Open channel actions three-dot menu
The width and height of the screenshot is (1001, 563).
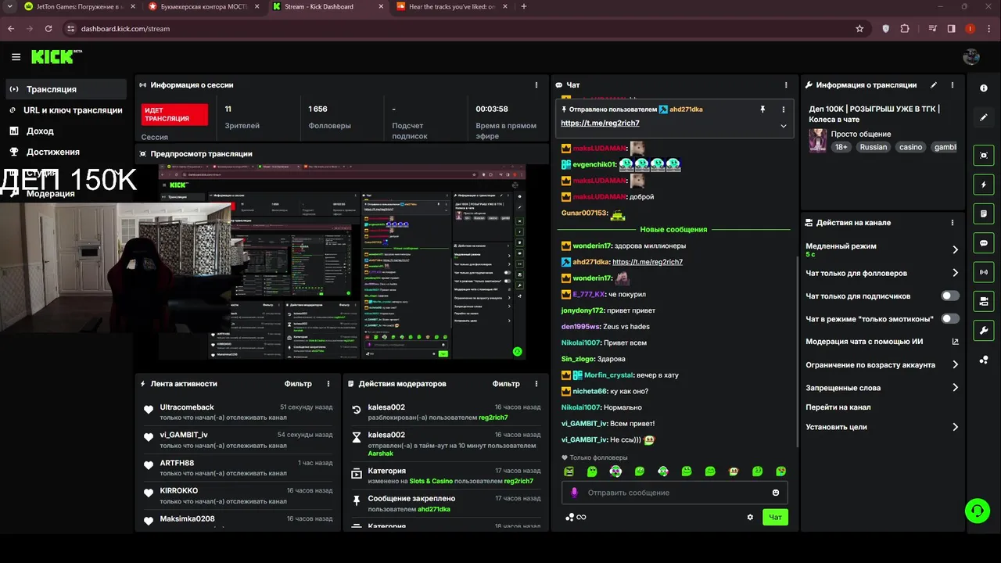tap(953, 222)
